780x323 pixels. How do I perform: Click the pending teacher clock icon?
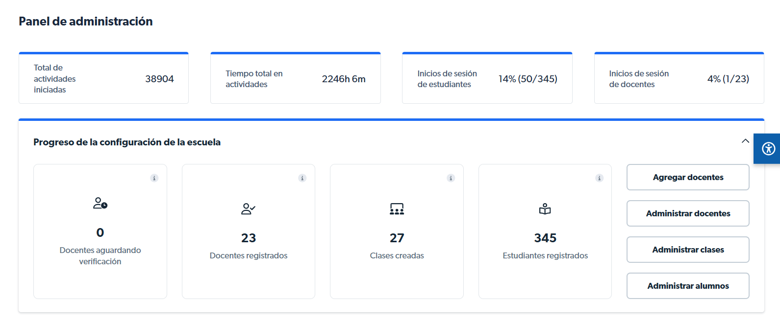tap(100, 203)
